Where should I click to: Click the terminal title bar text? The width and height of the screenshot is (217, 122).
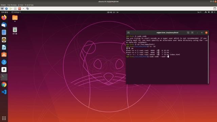pyautogui.click(x=167, y=33)
